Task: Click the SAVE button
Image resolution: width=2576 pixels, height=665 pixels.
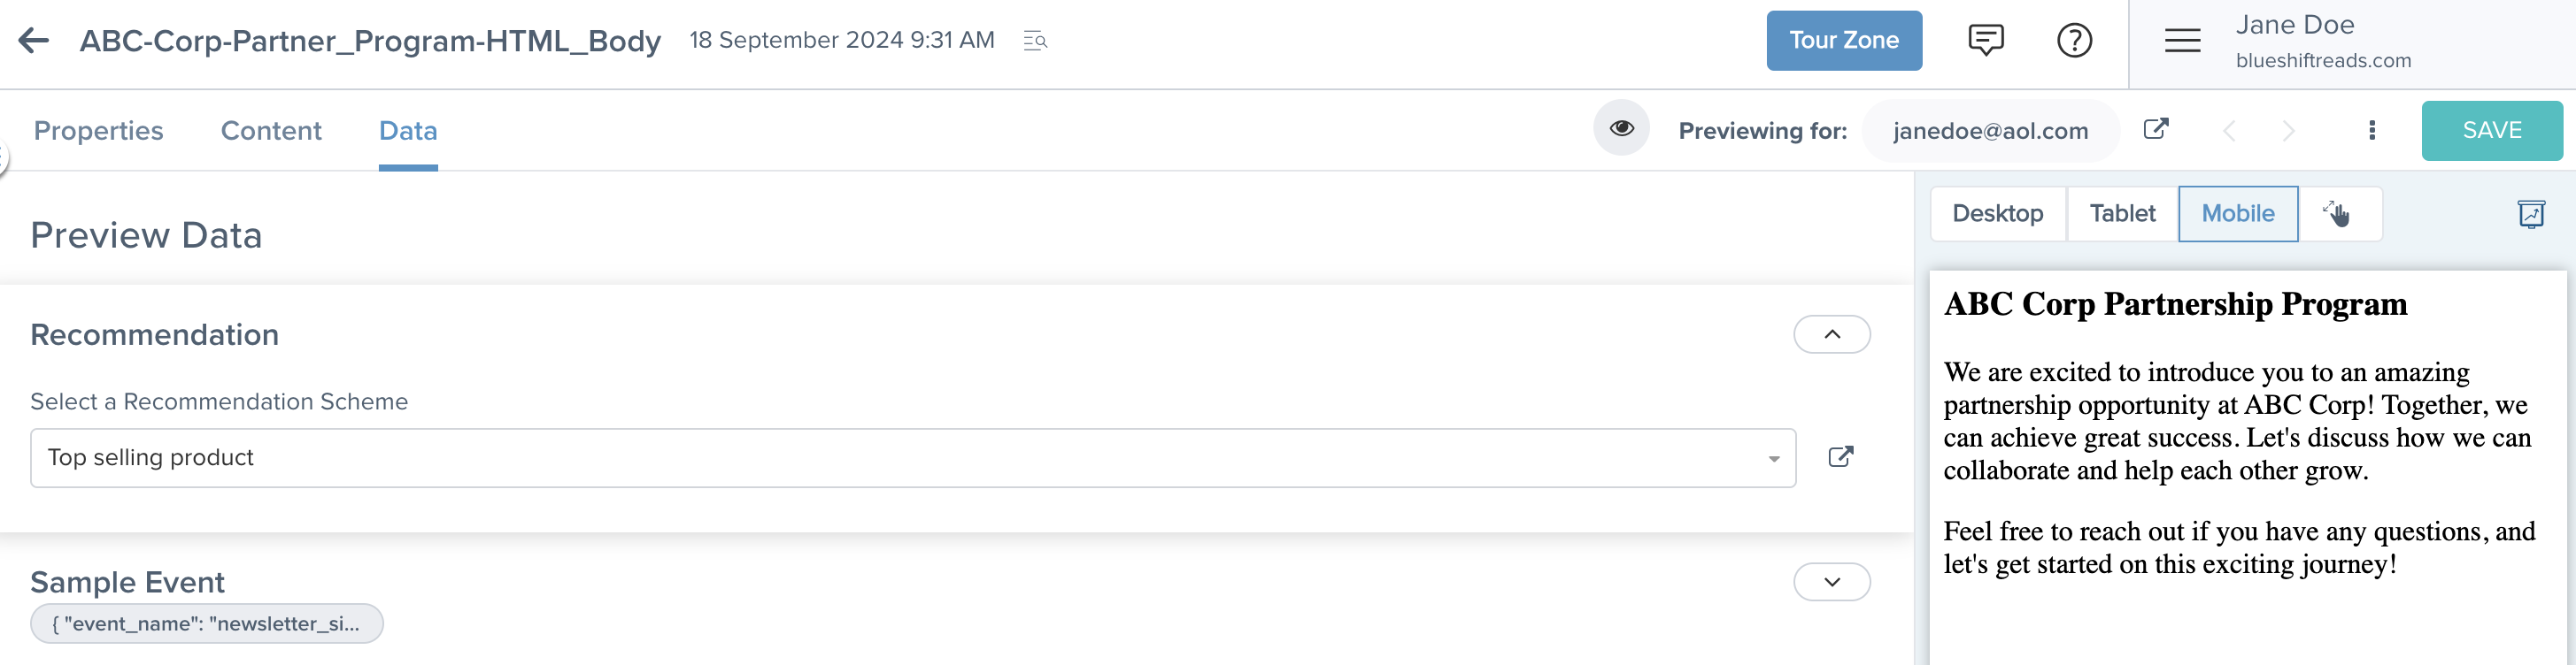Action: pos(2491,131)
